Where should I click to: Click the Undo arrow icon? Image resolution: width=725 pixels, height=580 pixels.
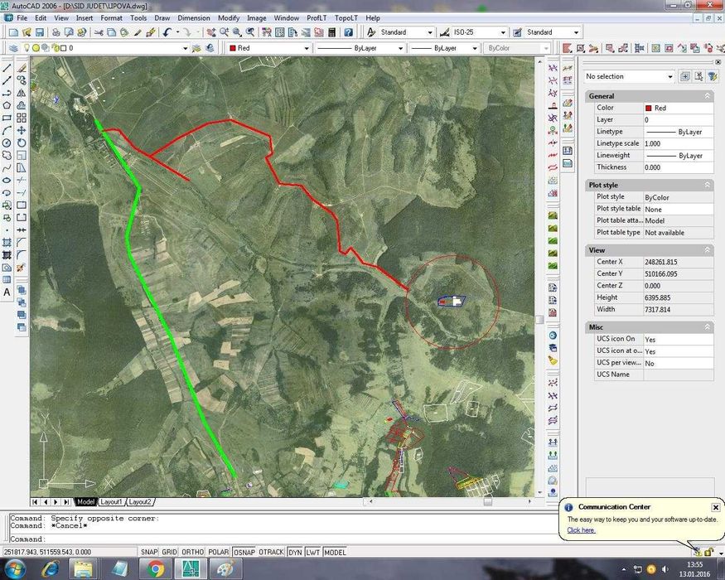167,32
